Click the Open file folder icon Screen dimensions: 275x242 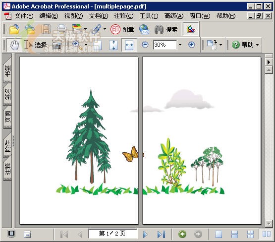[x=14, y=29]
